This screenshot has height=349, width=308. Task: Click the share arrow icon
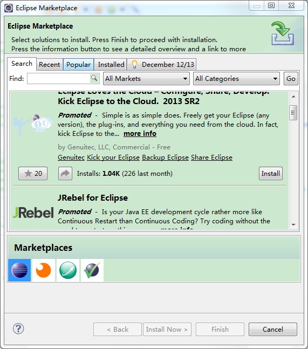coord(65,173)
